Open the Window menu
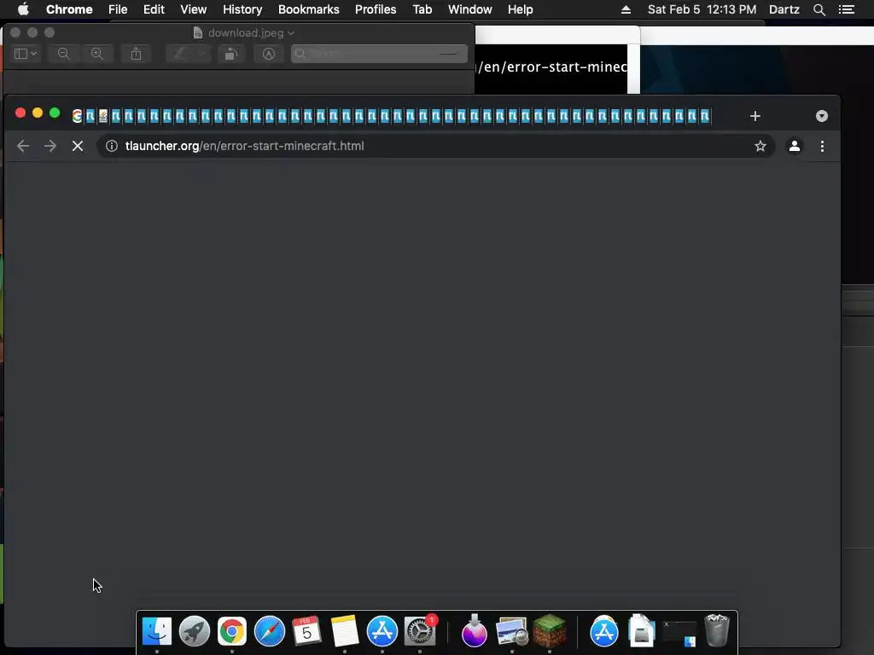874x655 pixels. (x=470, y=9)
